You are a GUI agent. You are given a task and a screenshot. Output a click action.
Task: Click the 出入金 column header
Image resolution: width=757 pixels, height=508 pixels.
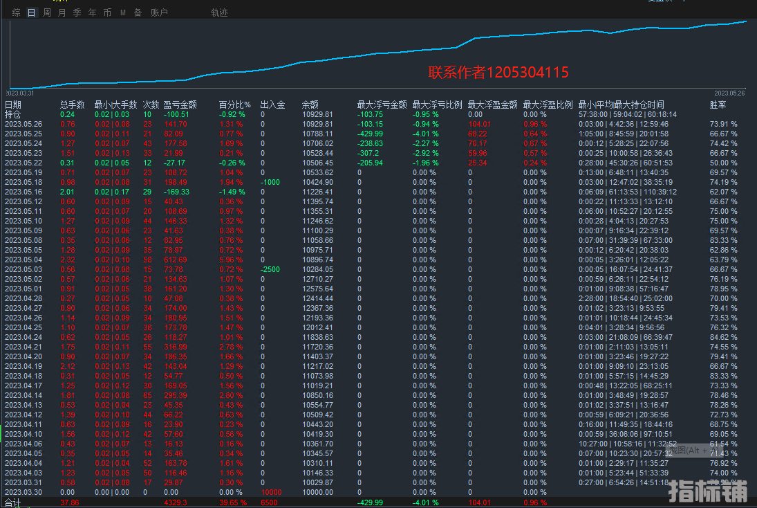coord(272,105)
